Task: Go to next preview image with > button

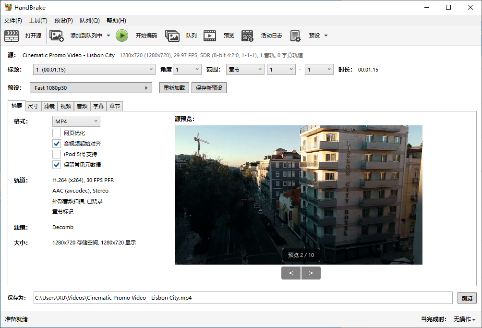Action: [x=311, y=273]
